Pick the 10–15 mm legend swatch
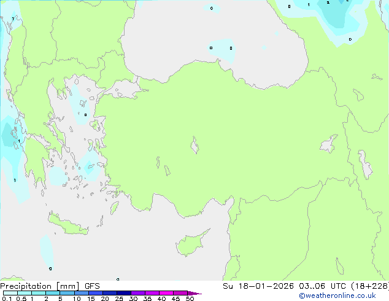The width and height of the screenshot is (389, 301). pos(81,293)
